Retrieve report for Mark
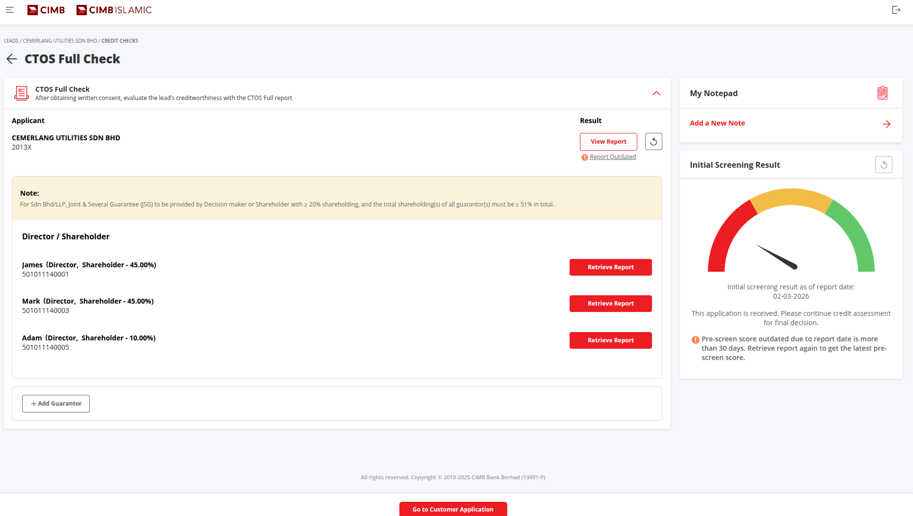 [x=611, y=304]
